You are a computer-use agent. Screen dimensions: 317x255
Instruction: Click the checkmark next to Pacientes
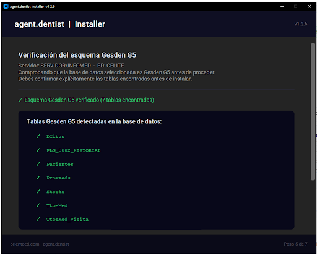pos(38,164)
